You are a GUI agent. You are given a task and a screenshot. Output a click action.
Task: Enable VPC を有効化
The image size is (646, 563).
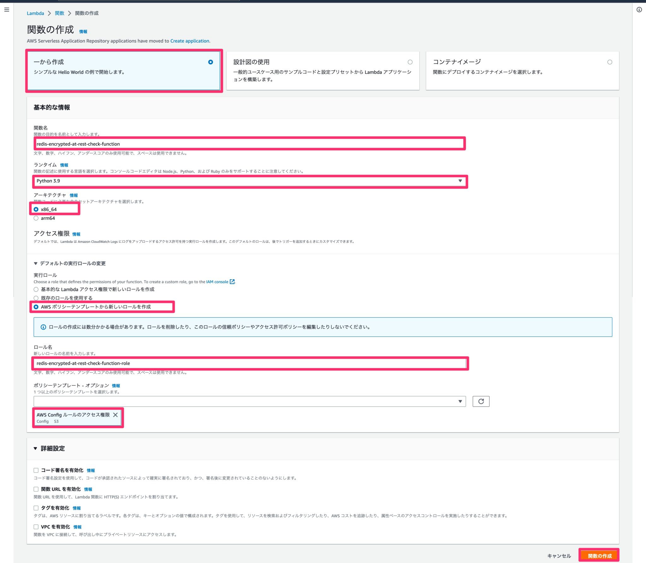tap(36, 527)
